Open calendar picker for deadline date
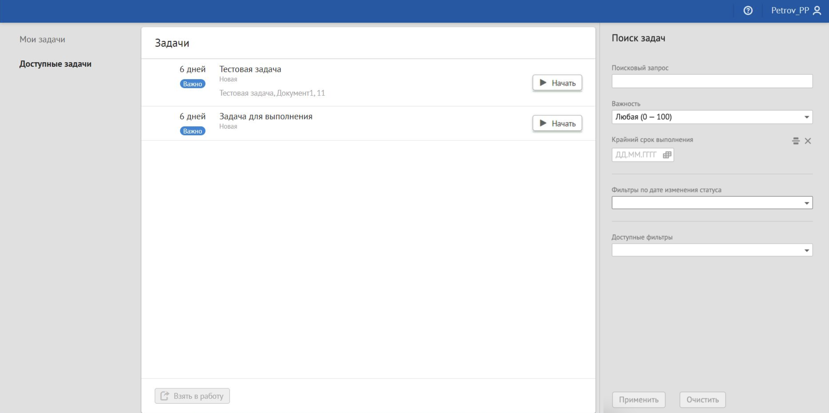The image size is (829, 413). pos(667,155)
